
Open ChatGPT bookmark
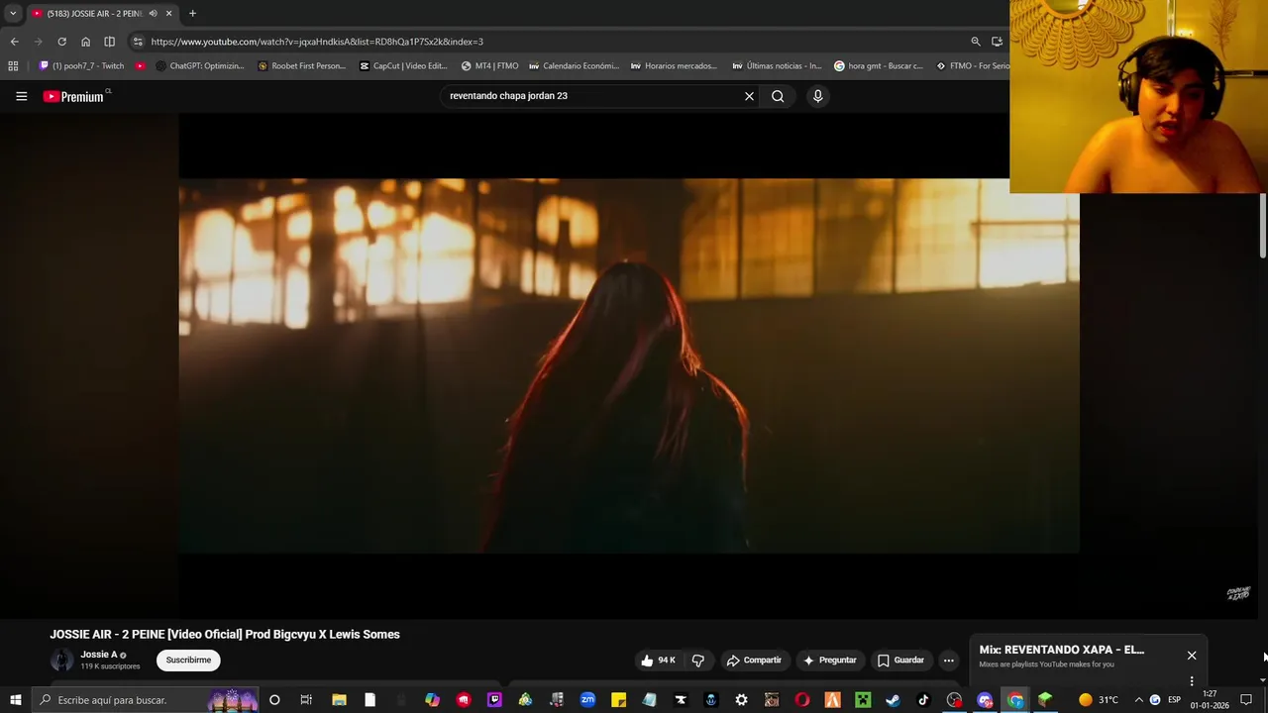coord(200,66)
